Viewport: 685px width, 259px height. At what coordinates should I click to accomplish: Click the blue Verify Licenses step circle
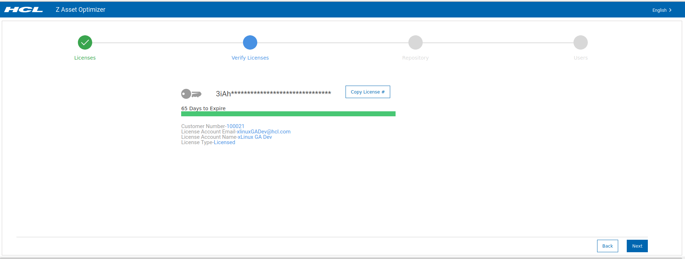click(x=250, y=42)
